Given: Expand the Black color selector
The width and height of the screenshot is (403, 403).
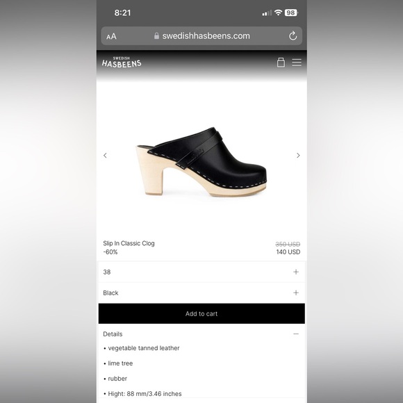Looking at the screenshot, I should click(201, 293).
